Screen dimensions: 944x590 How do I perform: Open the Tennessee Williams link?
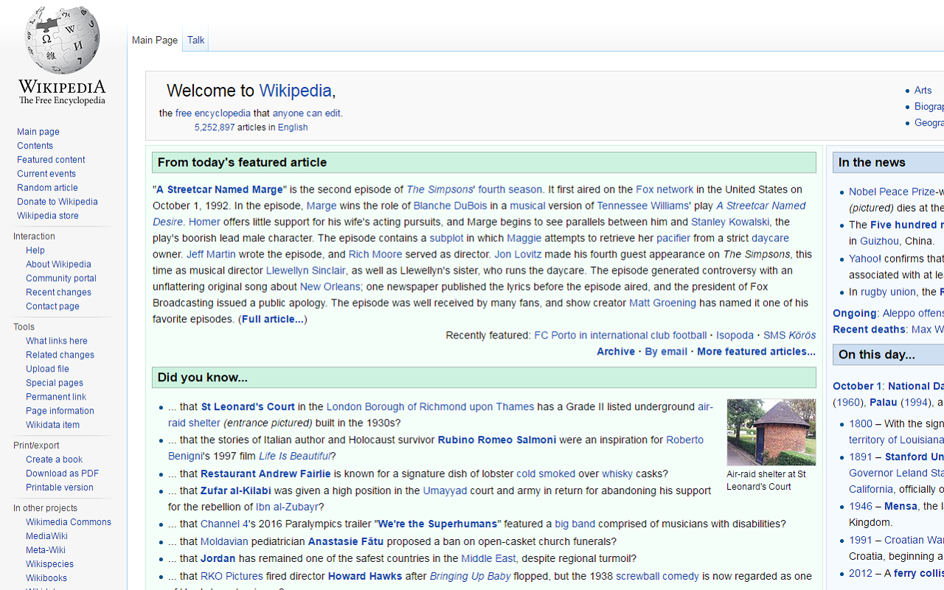pos(643,206)
